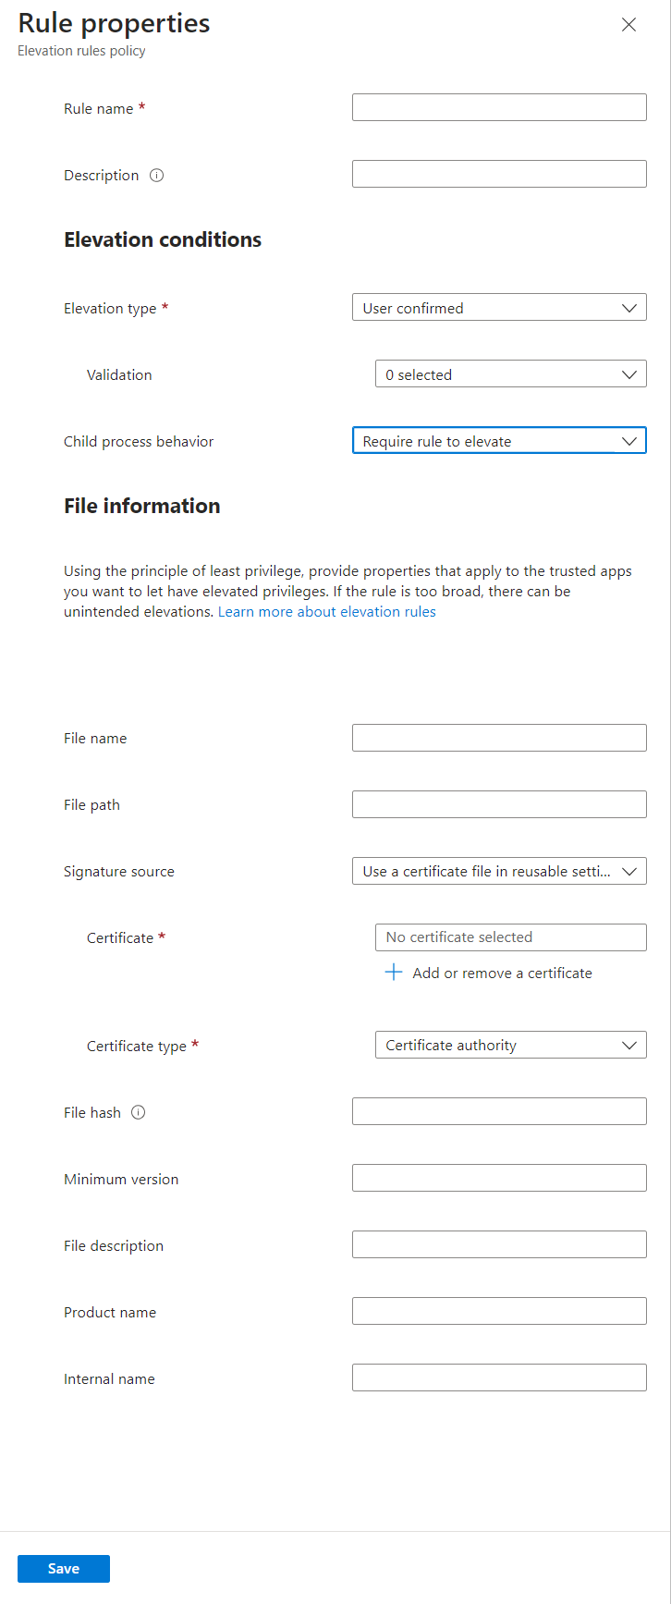The width and height of the screenshot is (671, 1604).
Task: Click the File hash input field
Action: coord(499,1111)
